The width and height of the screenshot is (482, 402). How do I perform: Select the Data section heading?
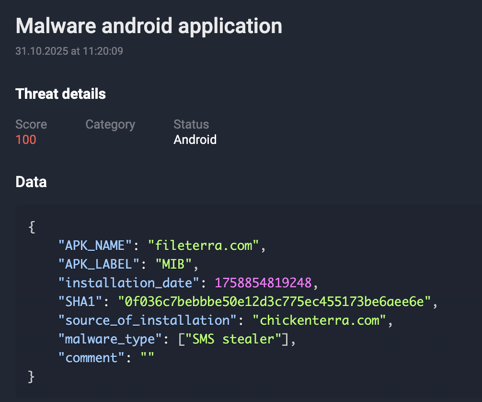(x=31, y=182)
